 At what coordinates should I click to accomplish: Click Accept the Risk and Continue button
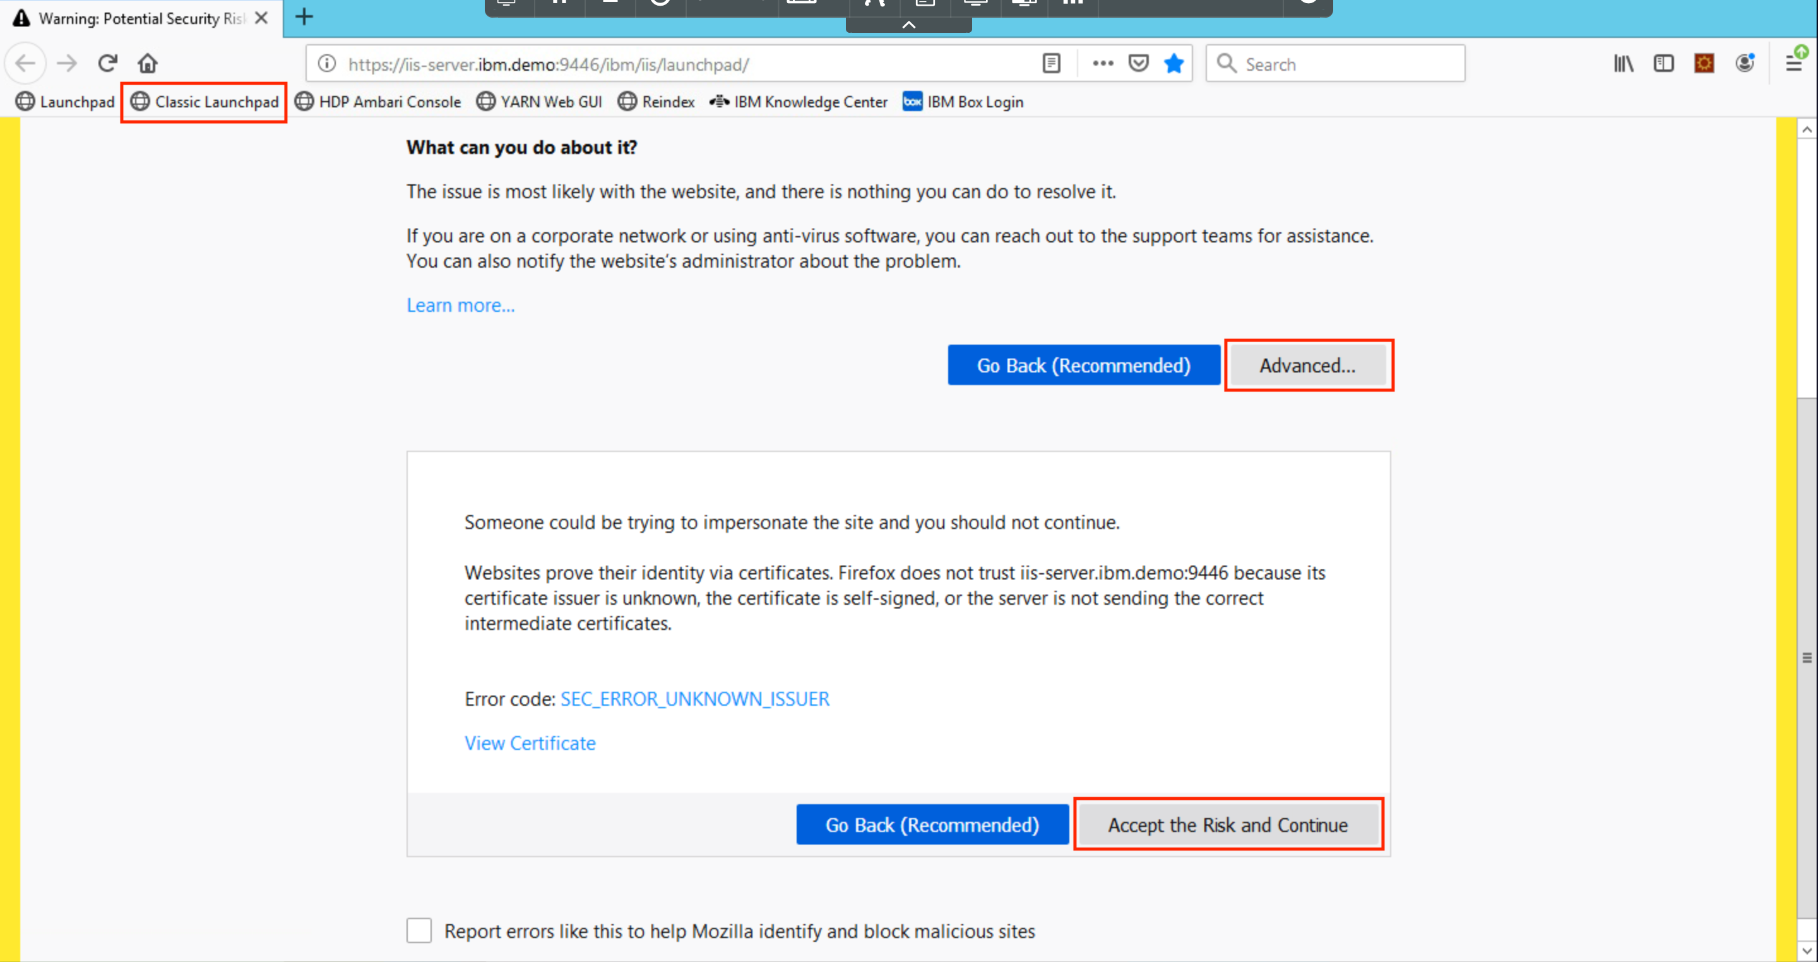(x=1228, y=825)
